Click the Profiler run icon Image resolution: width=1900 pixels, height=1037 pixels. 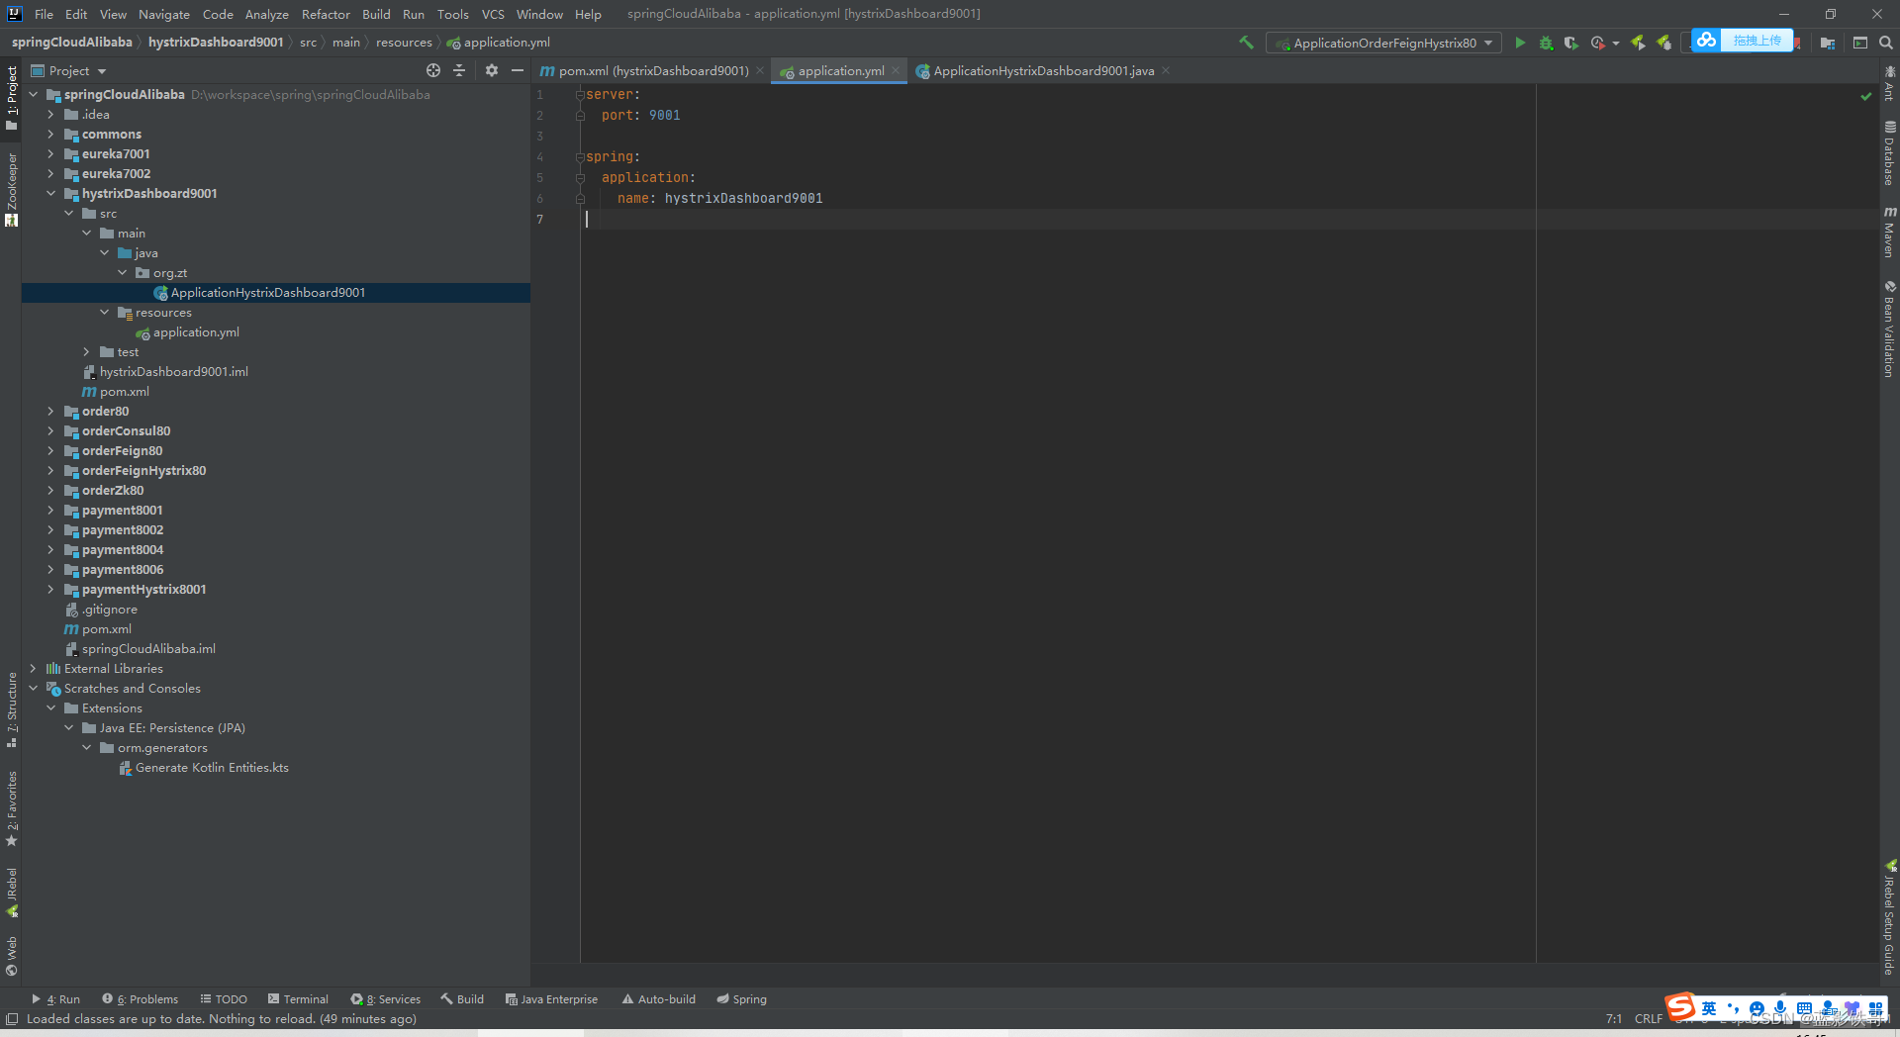(1597, 43)
